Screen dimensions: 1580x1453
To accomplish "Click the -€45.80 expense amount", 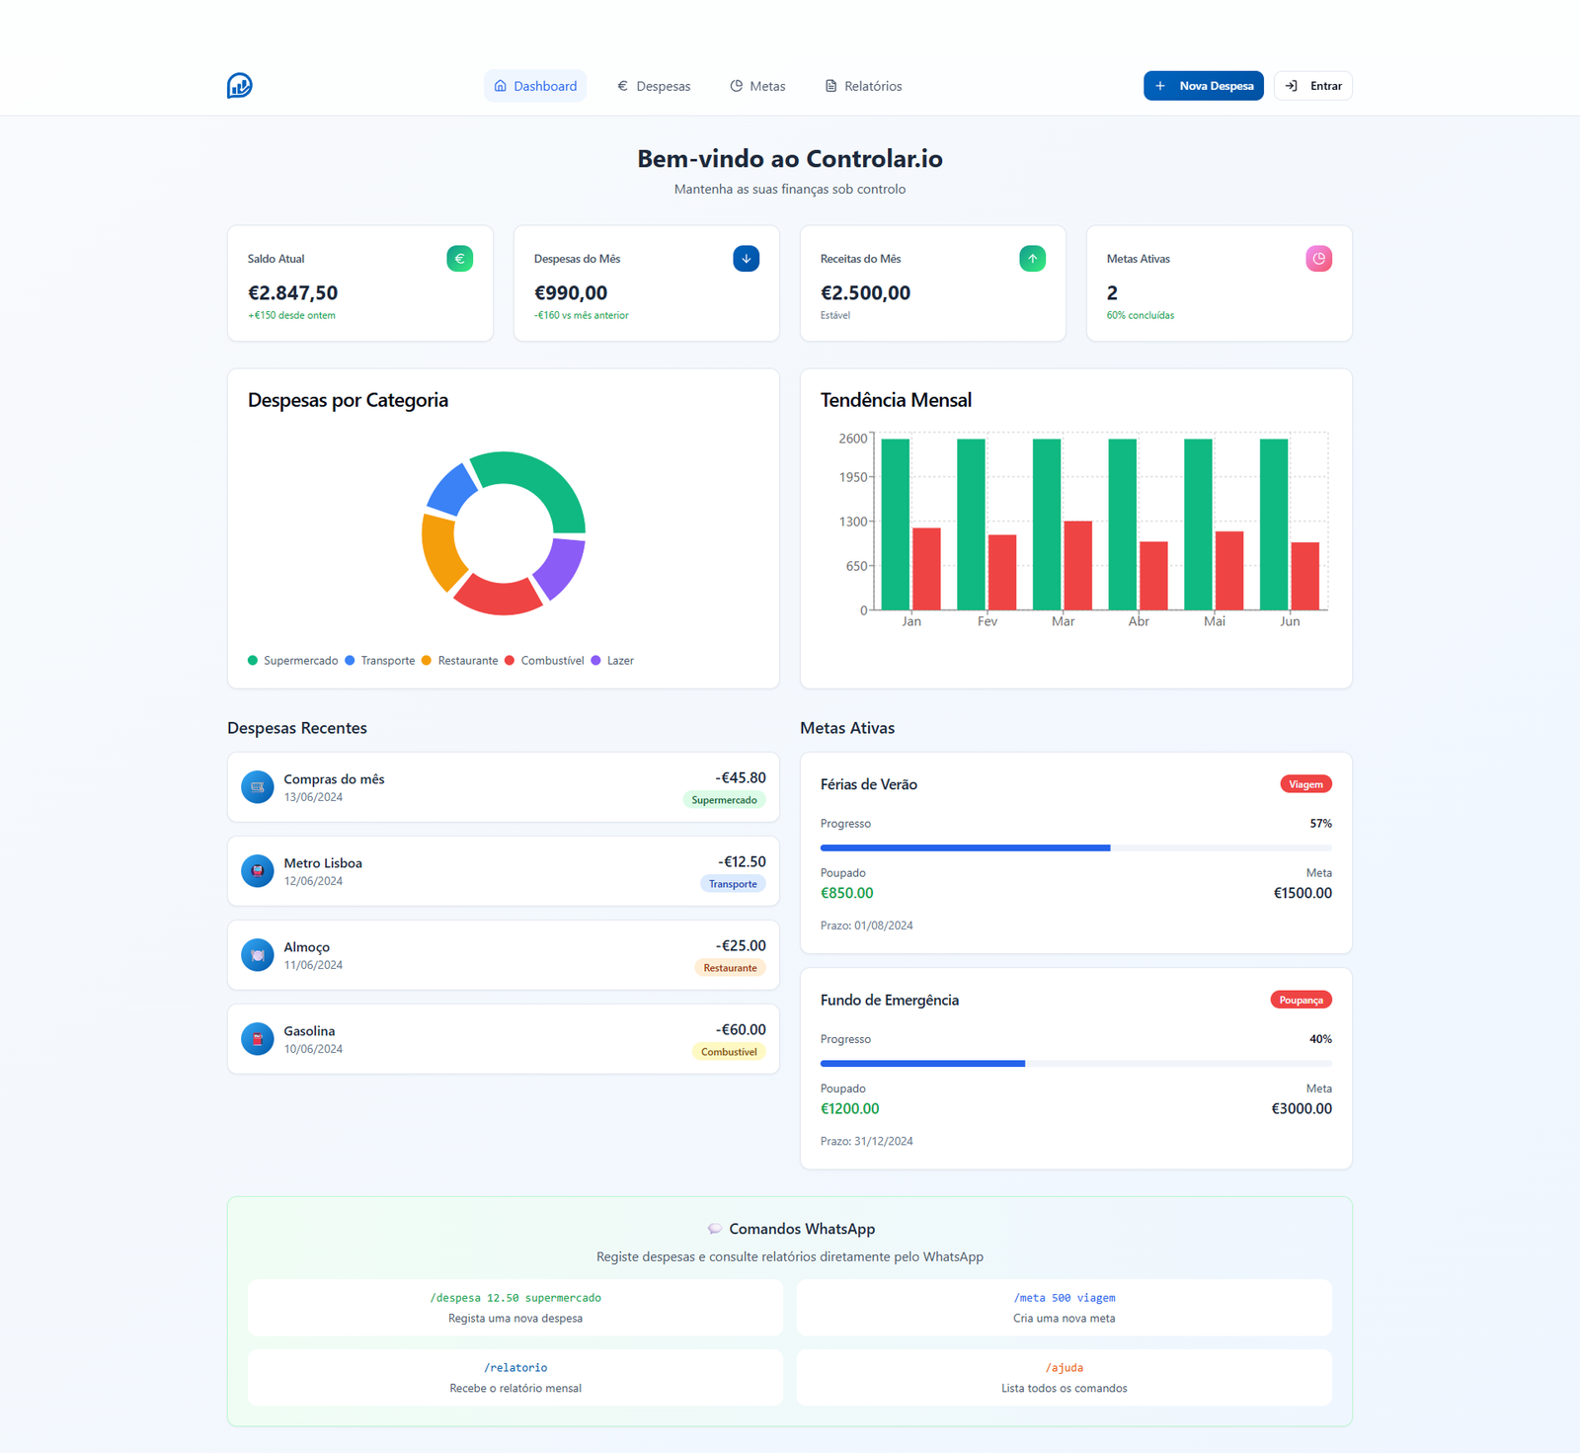I will coord(741,778).
